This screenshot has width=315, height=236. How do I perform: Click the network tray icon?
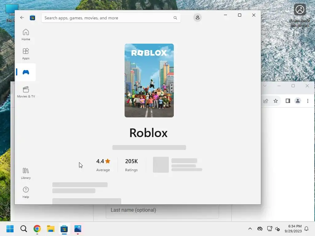(269, 229)
